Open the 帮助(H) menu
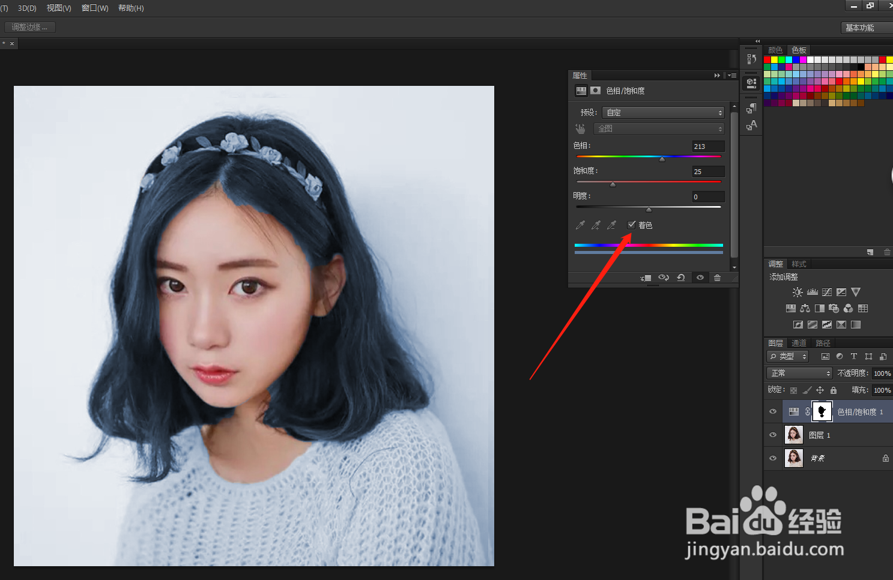Viewport: 893px width, 580px height. pos(131,8)
